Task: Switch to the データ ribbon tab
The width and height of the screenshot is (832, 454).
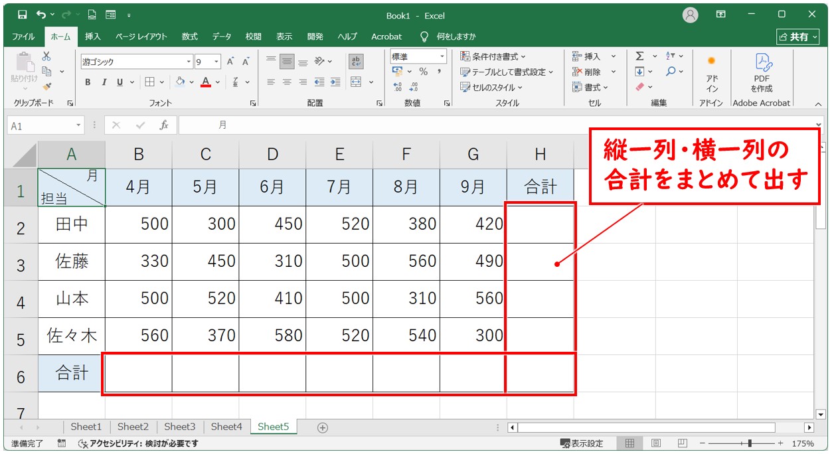Action: [222, 37]
